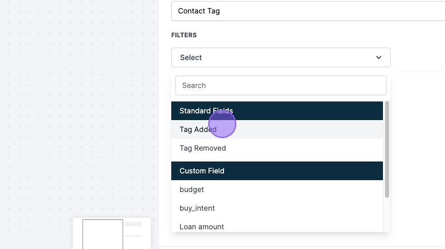Choose "Tag Added" filter option
This screenshot has width=445, height=249.
(198, 129)
